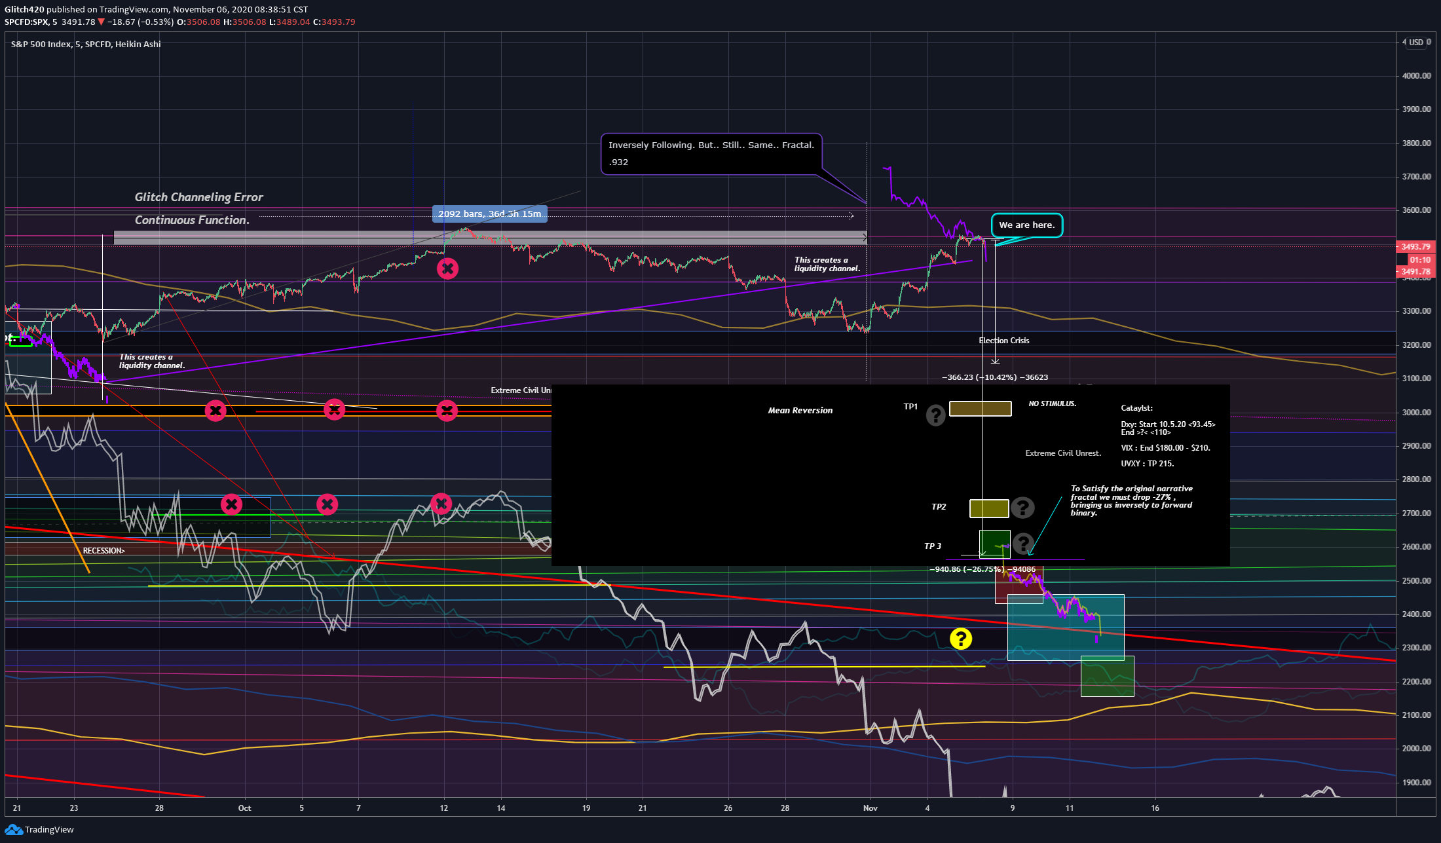Click the C:3493.79 close value in header
Screen dimensions: 1441x843
coord(335,22)
